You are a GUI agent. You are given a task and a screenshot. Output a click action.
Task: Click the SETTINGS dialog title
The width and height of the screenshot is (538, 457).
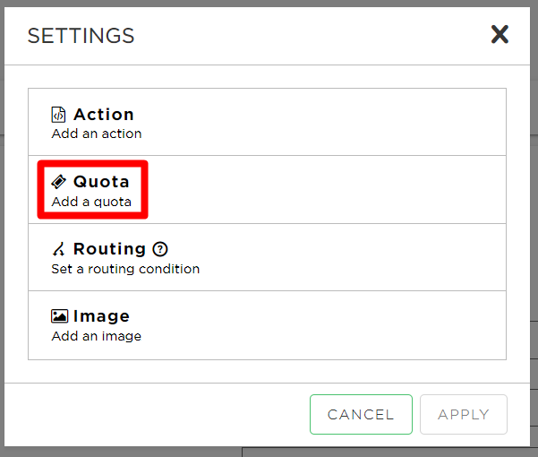pos(81,36)
